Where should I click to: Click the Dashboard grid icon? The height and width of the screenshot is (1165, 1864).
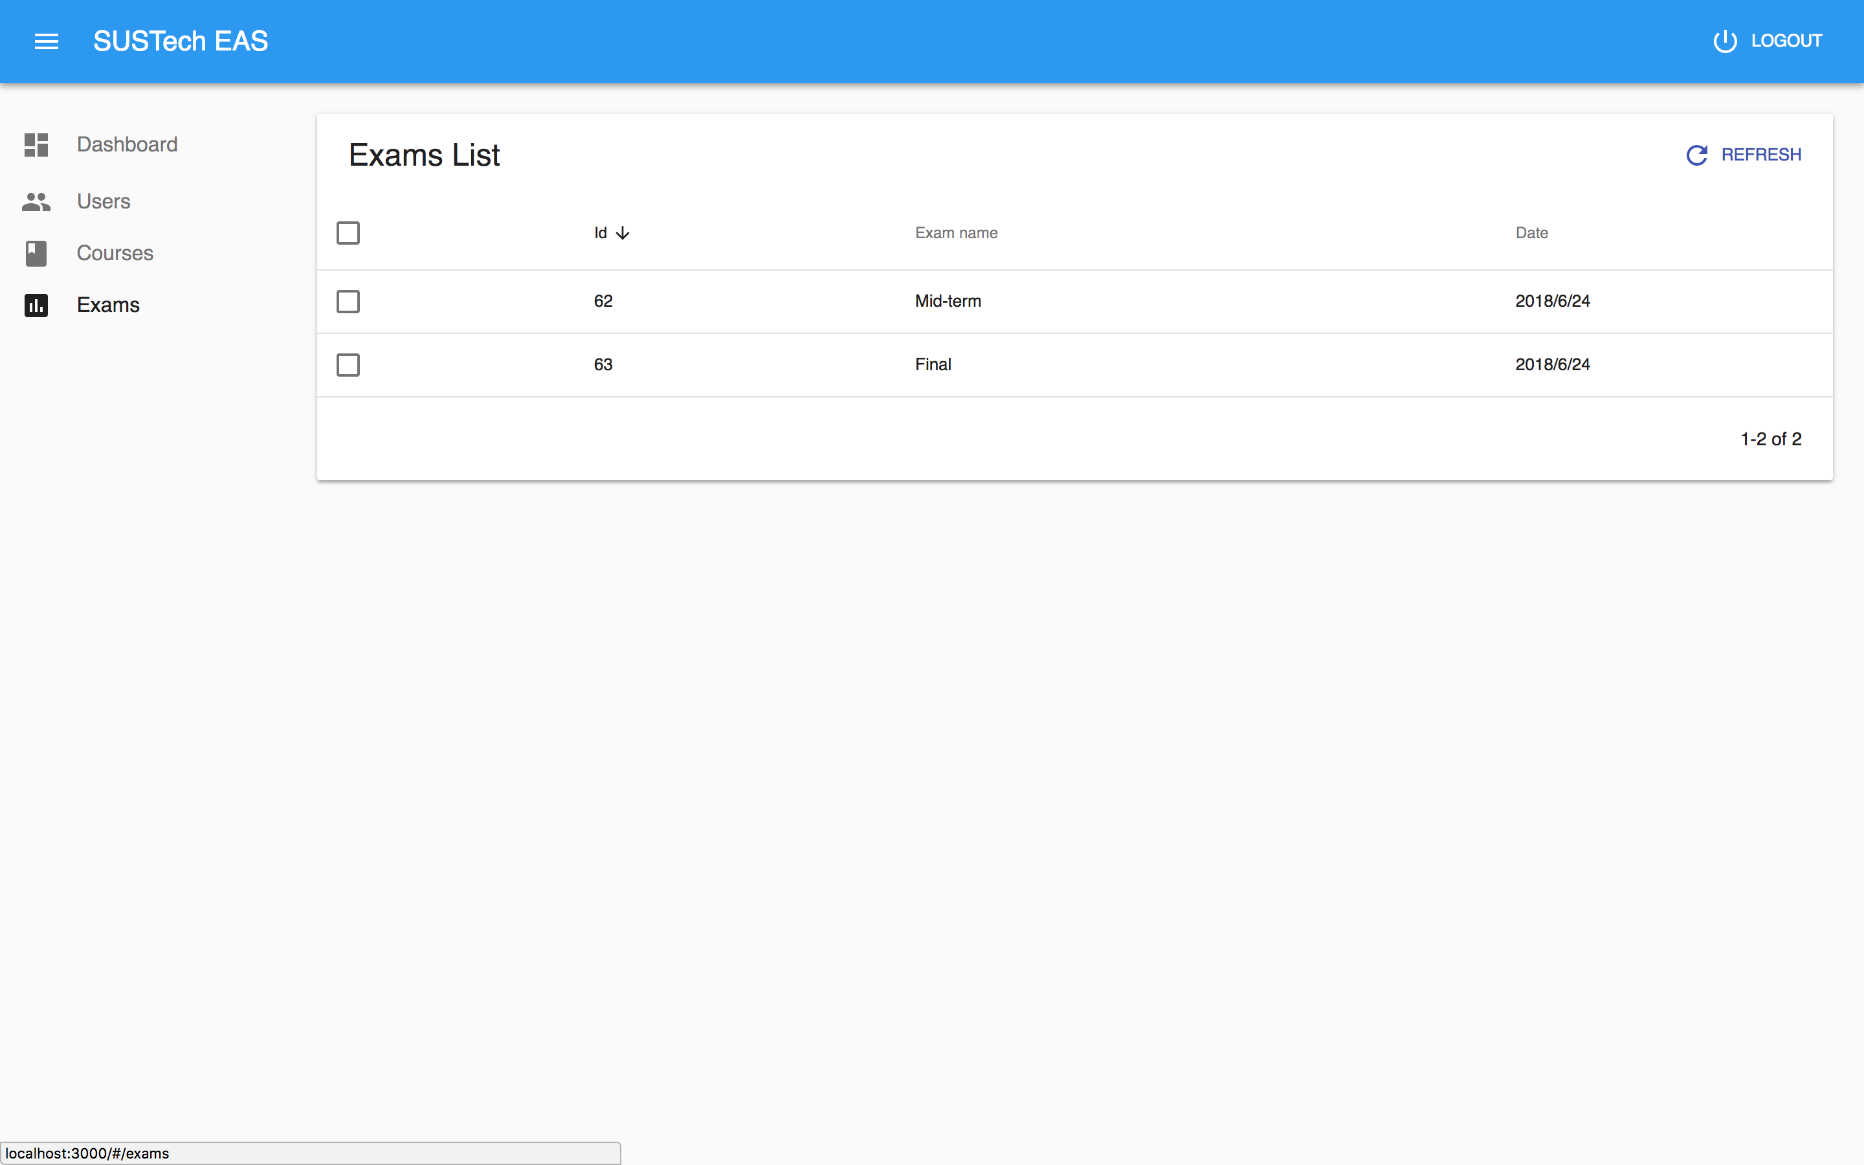point(36,145)
